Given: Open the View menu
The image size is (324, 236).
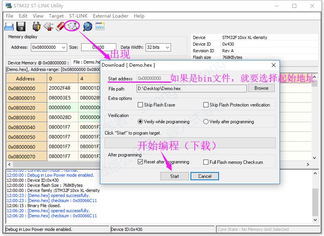Looking at the screenshot, I should click(x=38, y=16).
